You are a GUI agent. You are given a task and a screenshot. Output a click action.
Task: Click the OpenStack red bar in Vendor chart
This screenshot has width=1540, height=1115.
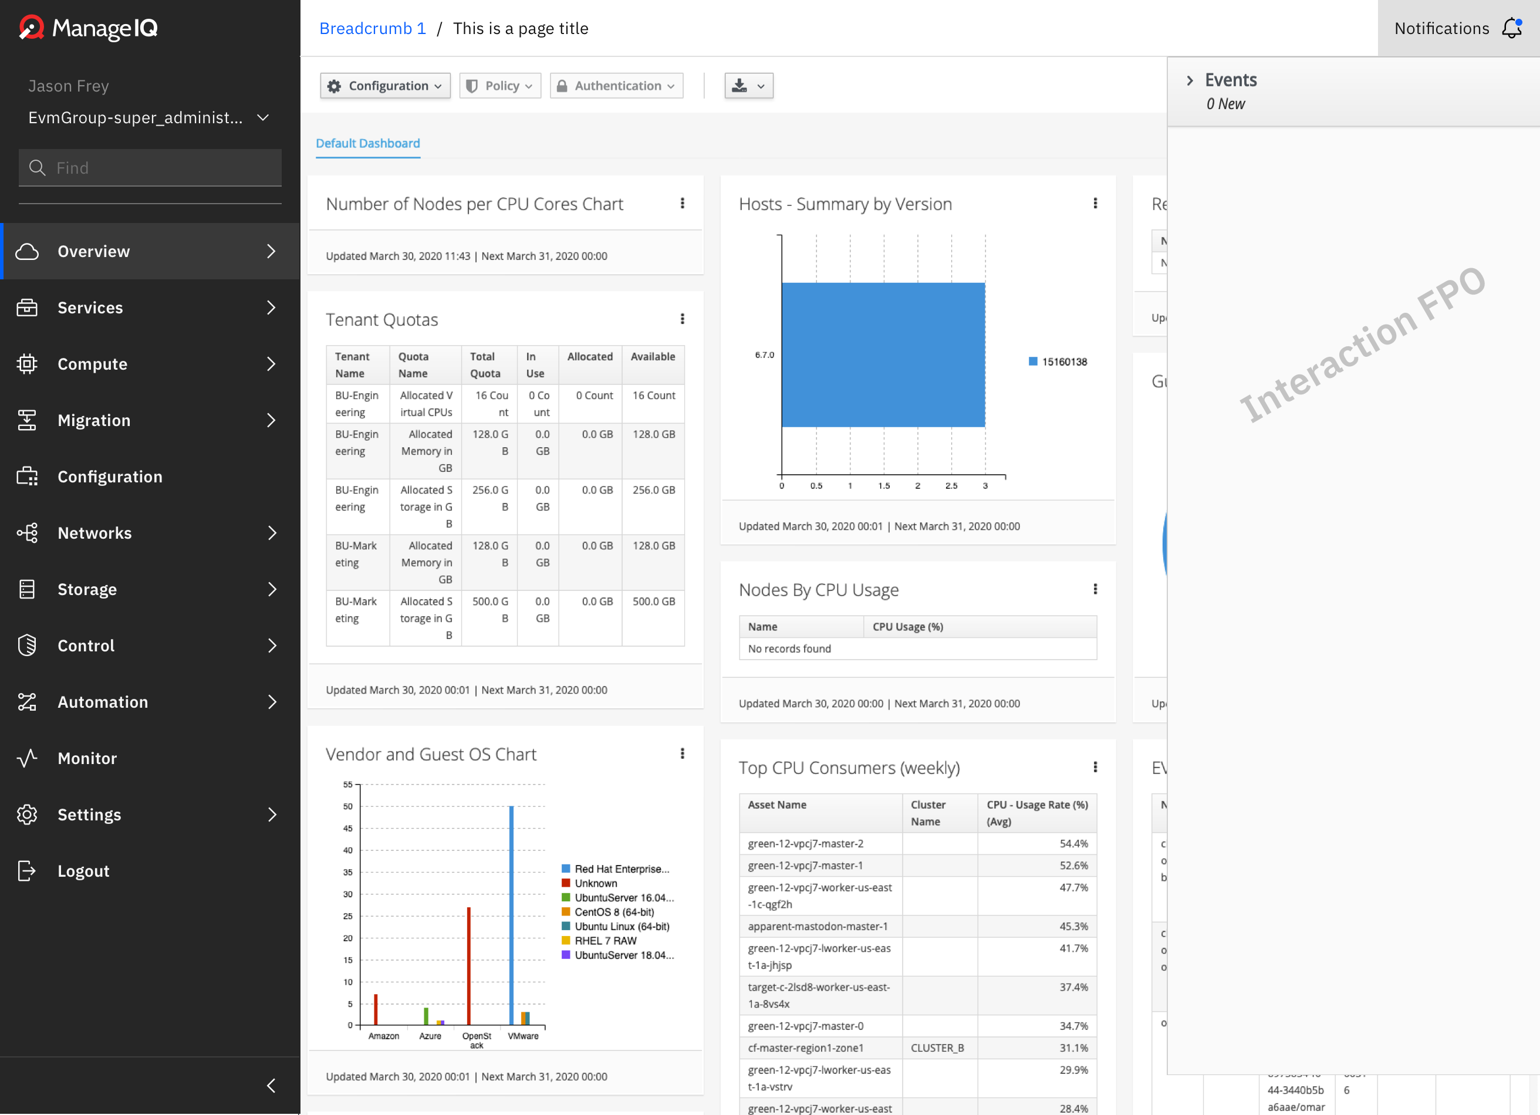click(x=468, y=967)
